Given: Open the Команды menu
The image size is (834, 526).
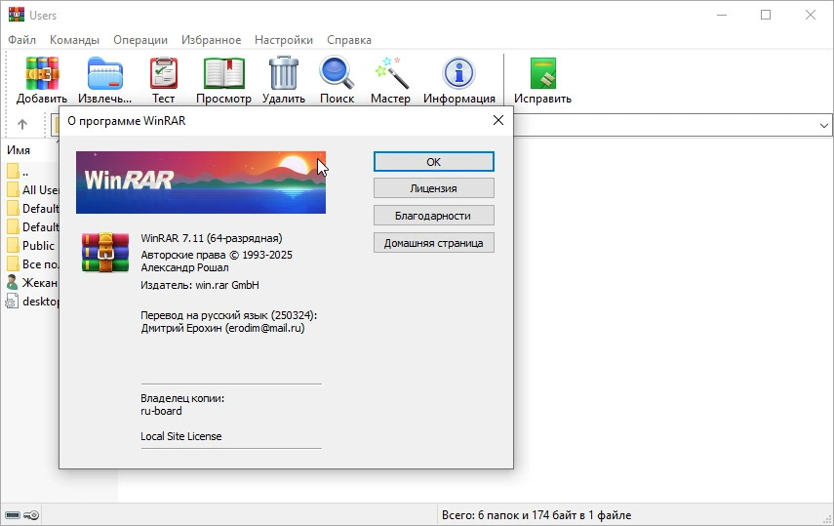Looking at the screenshot, I should pos(74,40).
